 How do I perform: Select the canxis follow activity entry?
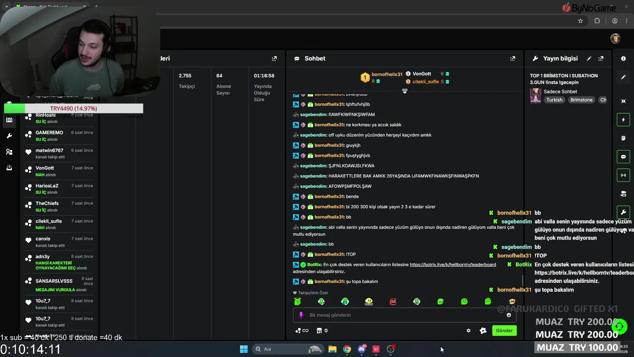point(59,242)
